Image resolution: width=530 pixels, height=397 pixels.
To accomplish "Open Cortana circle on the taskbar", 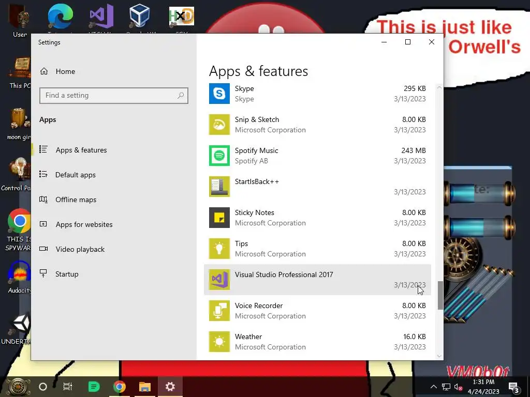I will tap(43, 387).
